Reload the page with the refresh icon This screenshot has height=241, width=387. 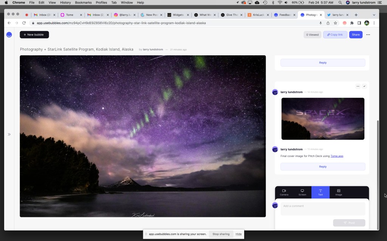(x=24, y=23)
